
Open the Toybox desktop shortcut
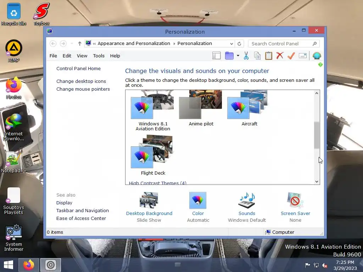[x=41, y=14]
